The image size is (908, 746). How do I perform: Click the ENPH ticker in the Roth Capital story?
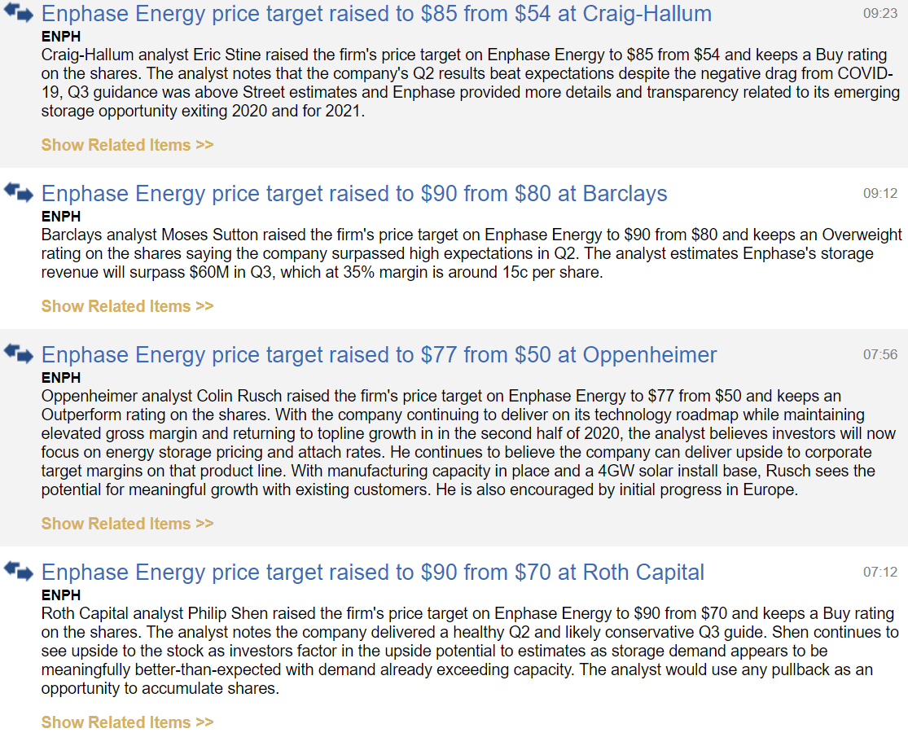click(61, 595)
